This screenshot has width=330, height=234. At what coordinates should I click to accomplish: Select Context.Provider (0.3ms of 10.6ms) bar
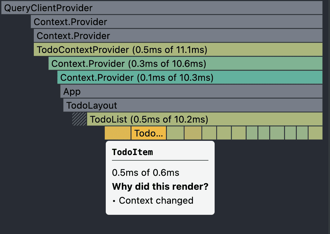[185, 63]
